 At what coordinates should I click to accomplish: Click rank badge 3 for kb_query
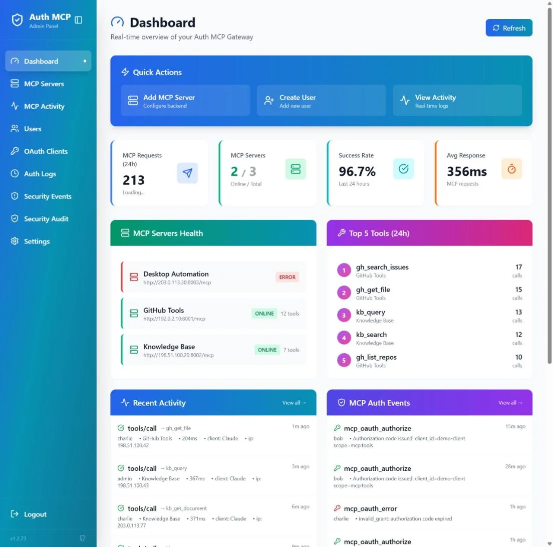click(344, 315)
